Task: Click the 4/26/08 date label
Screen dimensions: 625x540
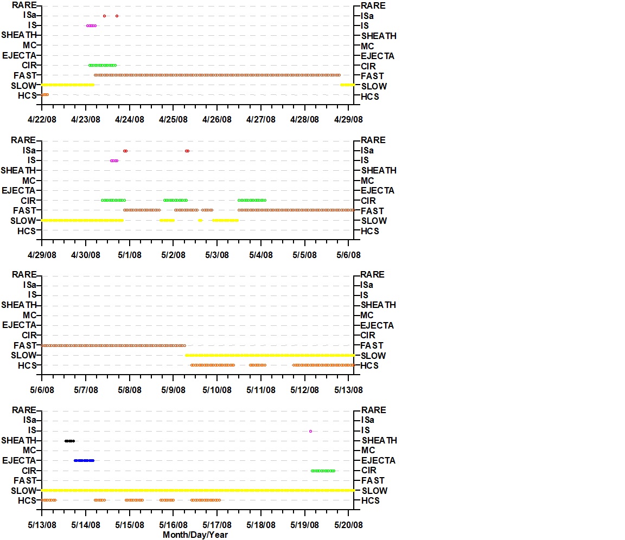Action: coord(217,119)
